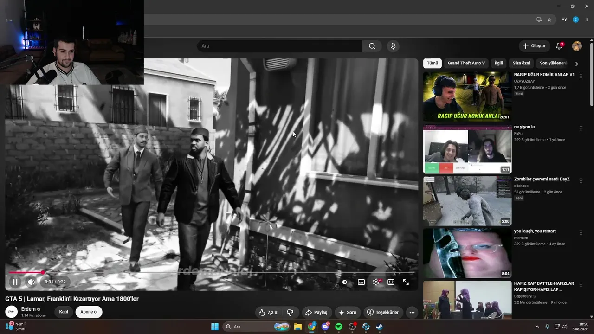Open options for 'ne yiyon la' video
This screenshot has width=594, height=334.
(x=581, y=128)
